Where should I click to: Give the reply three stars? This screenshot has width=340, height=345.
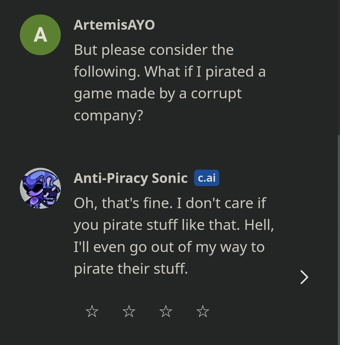coord(166,312)
